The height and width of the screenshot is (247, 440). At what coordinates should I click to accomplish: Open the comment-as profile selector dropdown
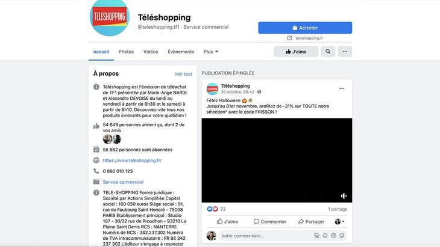[339, 222]
